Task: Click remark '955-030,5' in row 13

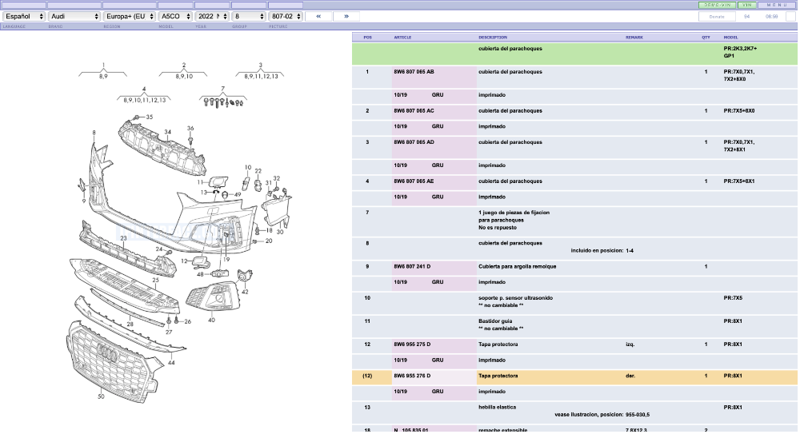Action: tap(638, 415)
